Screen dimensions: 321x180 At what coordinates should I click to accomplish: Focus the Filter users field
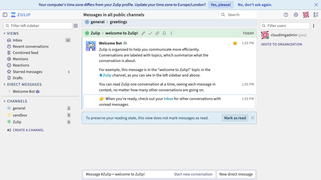pyautogui.click(x=285, y=26)
